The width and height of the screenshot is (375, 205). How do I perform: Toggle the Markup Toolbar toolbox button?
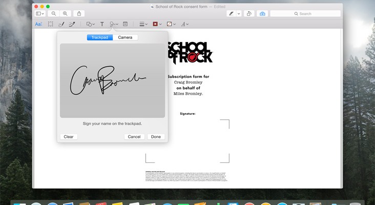click(263, 13)
